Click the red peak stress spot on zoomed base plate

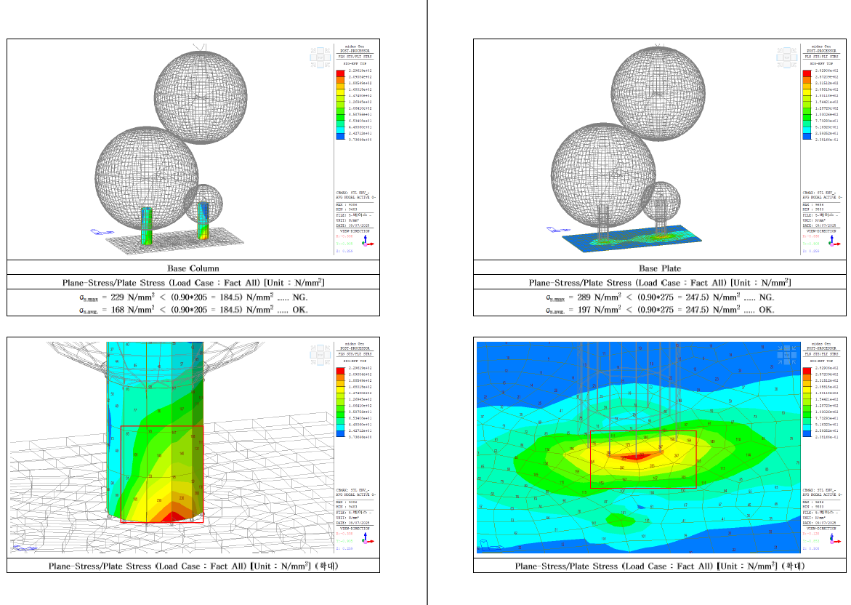coord(642,456)
